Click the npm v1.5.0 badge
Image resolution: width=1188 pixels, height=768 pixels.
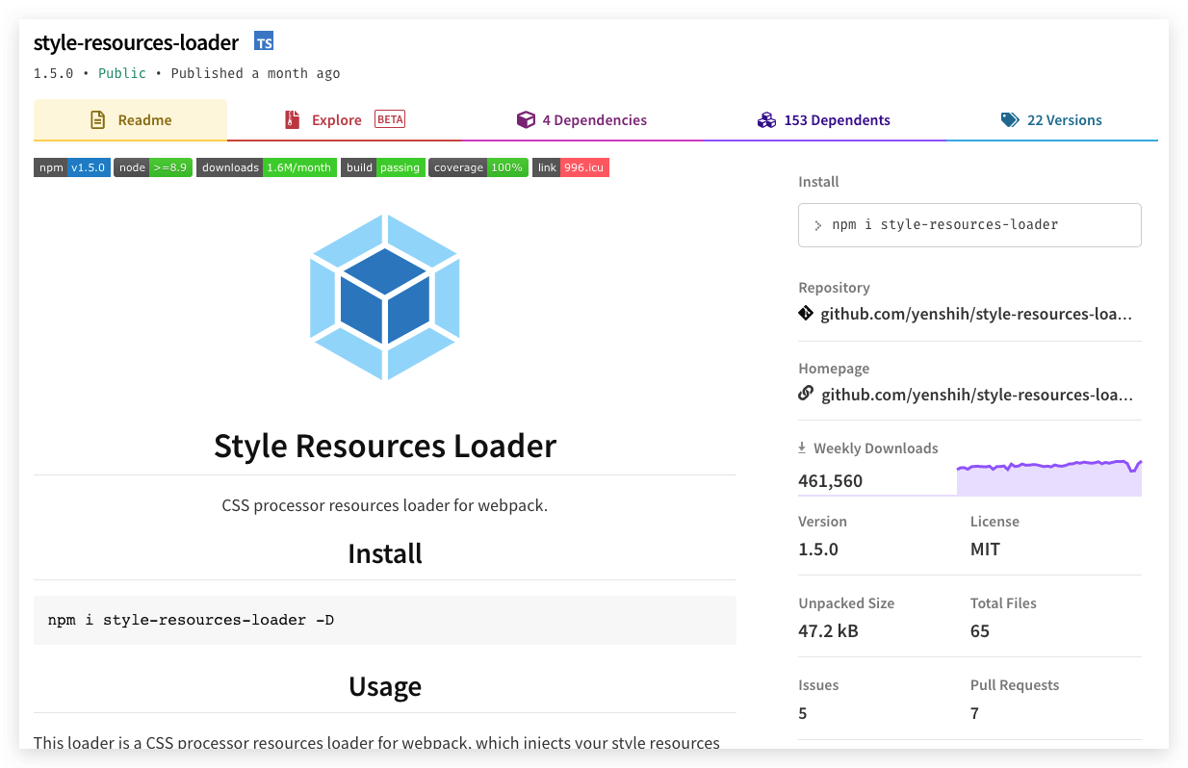click(72, 167)
